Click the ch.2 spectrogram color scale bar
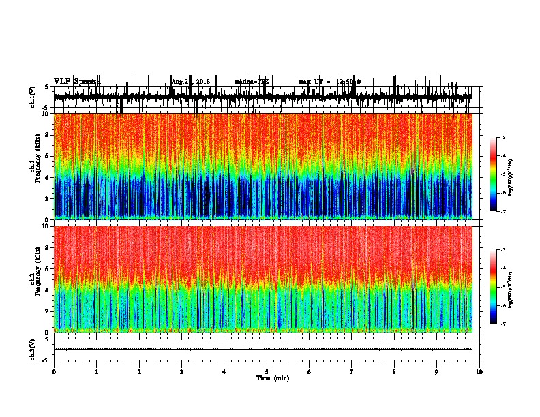 click(x=494, y=287)
